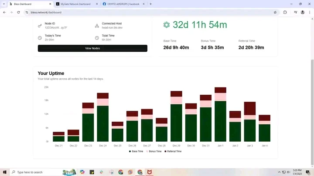This screenshot has width=314, height=176.
Task: Go forward to next page
Action: pyautogui.click(x=11, y=12)
